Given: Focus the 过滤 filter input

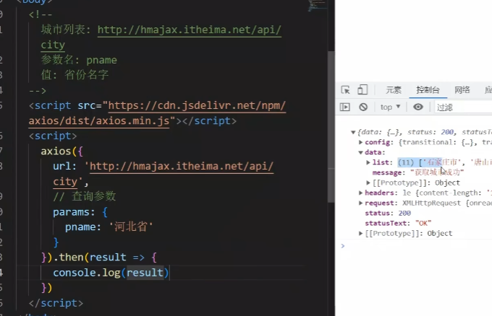Looking at the screenshot, I should pyautogui.click(x=464, y=107).
